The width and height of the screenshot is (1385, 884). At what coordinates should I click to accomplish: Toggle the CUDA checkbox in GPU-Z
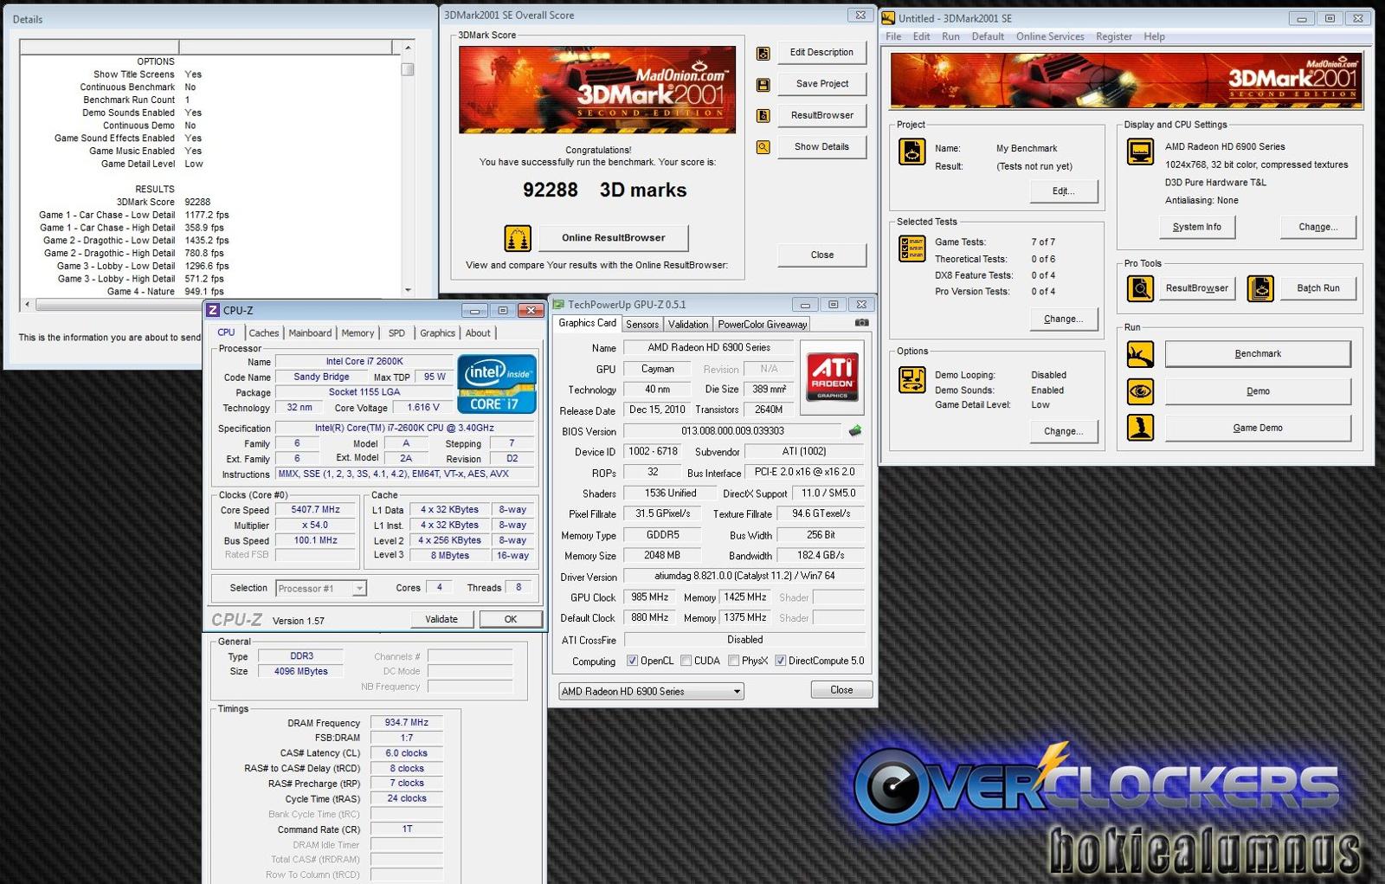point(686,661)
